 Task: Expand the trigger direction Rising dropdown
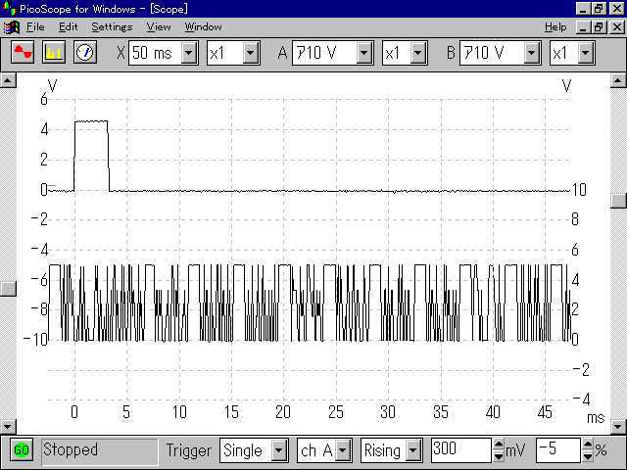click(413, 450)
